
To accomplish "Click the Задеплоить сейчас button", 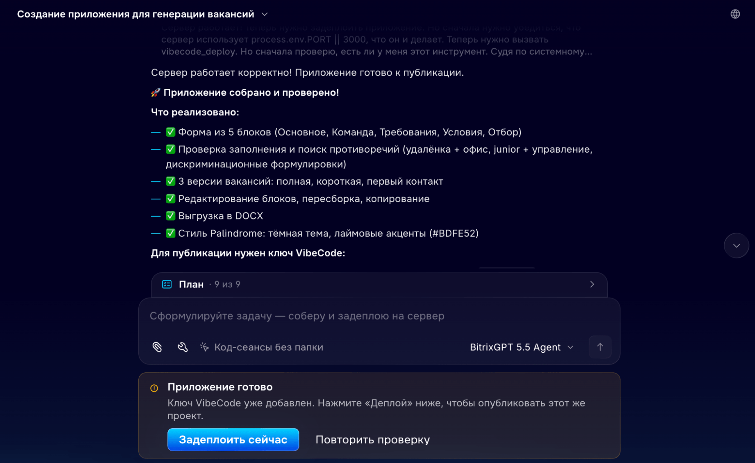I will [x=233, y=440].
